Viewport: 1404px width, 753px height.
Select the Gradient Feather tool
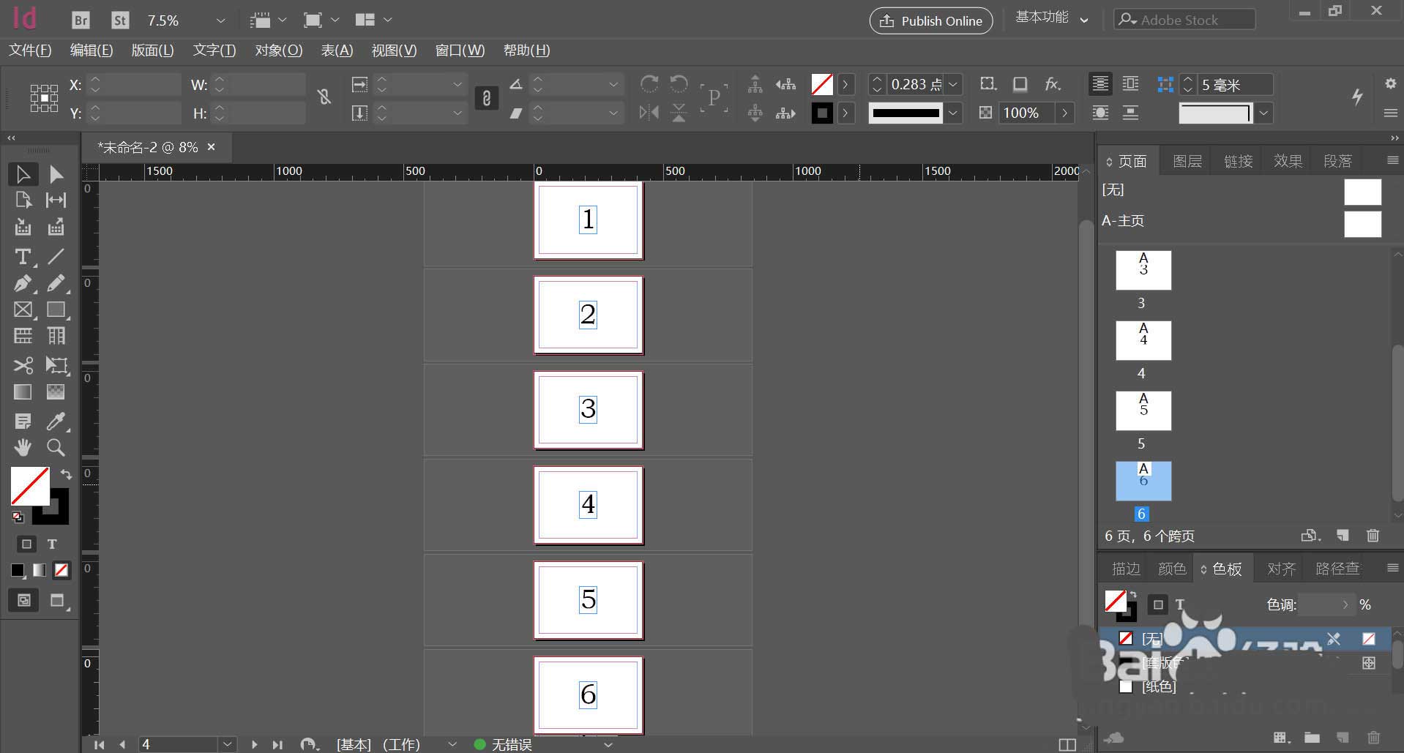click(56, 392)
